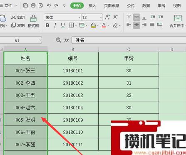Redo the last action
This screenshot has width=186, height=155.
coord(56,5)
